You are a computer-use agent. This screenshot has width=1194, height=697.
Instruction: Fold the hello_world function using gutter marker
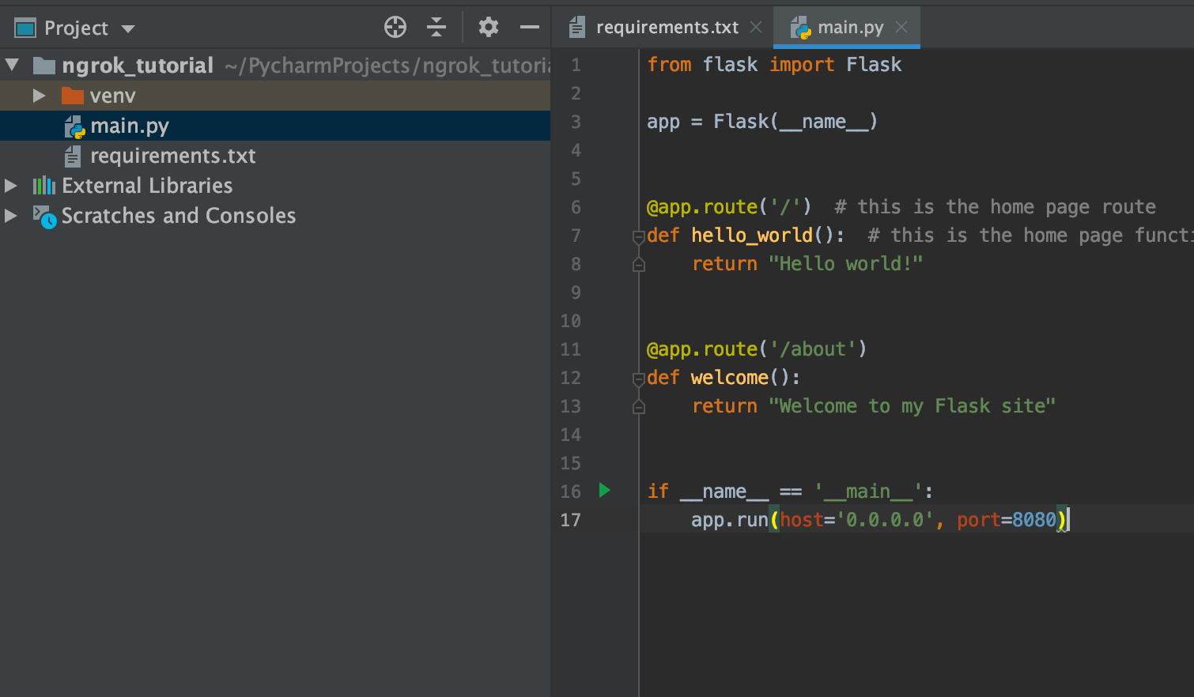click(x=638, y=235)
